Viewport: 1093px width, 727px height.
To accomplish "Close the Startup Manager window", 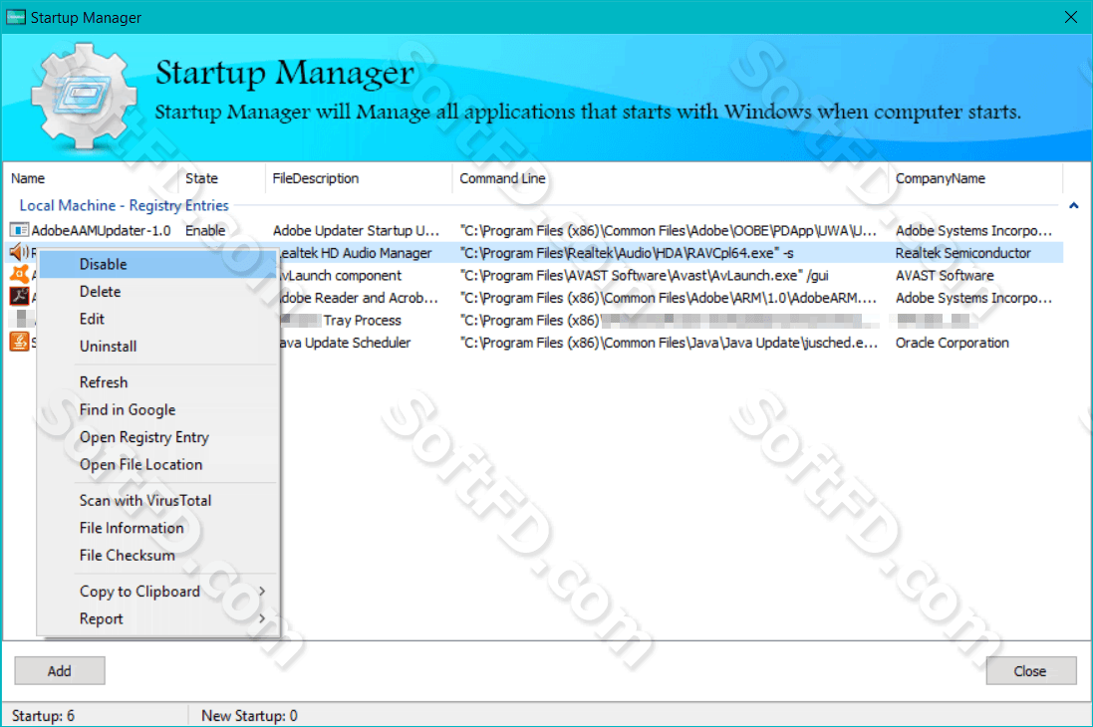I will coord(1071,17).
